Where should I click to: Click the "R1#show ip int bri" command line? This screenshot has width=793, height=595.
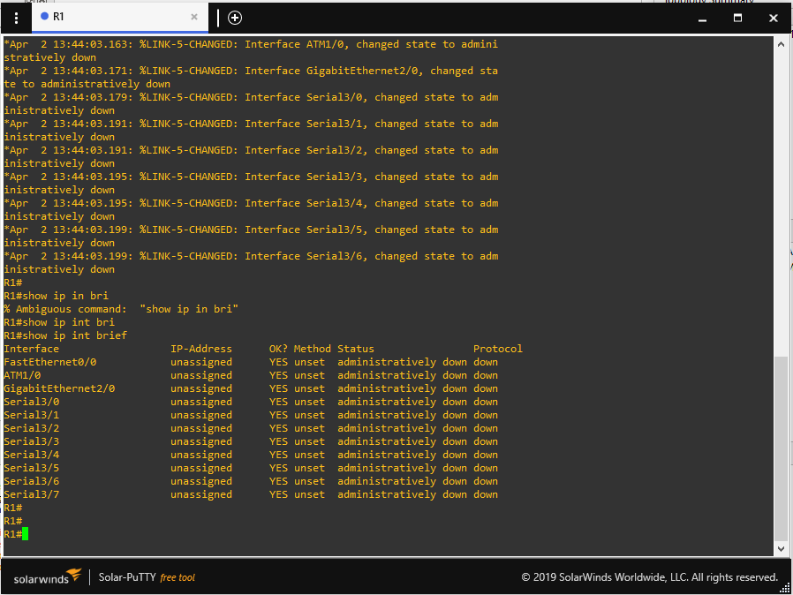coord(59,322)
